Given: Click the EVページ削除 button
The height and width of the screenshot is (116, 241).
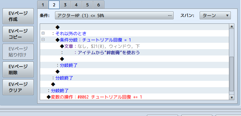Looking at the screenshot, I should click(x=18, y=69).
